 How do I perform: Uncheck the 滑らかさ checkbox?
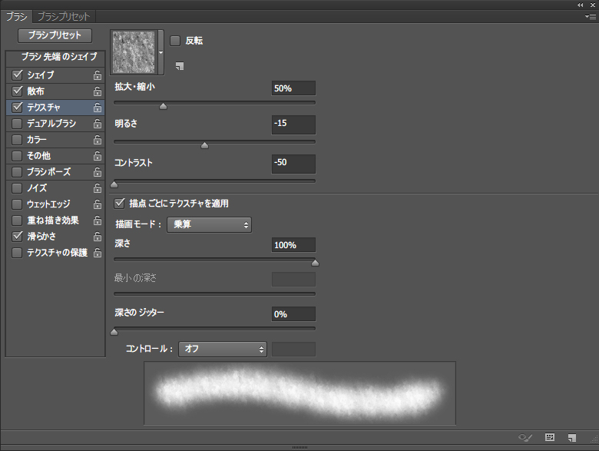pyautogui.click(x=17, y=236)
